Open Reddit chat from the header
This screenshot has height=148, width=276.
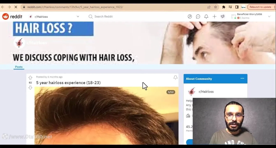(x=198, y=17)
